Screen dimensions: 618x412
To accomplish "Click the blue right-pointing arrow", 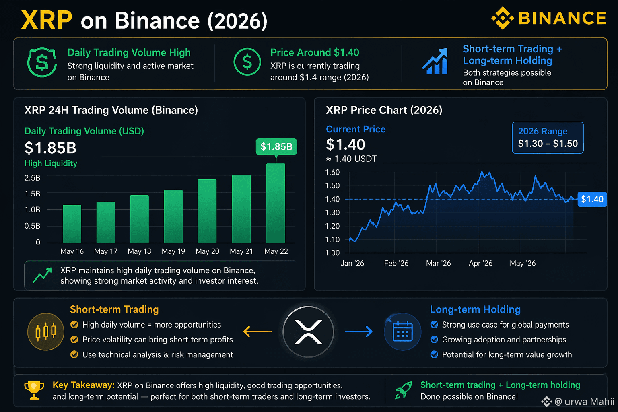I will (x=358, y=332).
